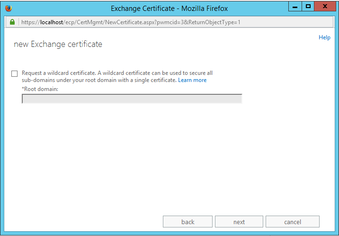The width and height of the screenshot is (339, 236).
Task: Click the Firefox logo in title bar
Action: point(9,9)
